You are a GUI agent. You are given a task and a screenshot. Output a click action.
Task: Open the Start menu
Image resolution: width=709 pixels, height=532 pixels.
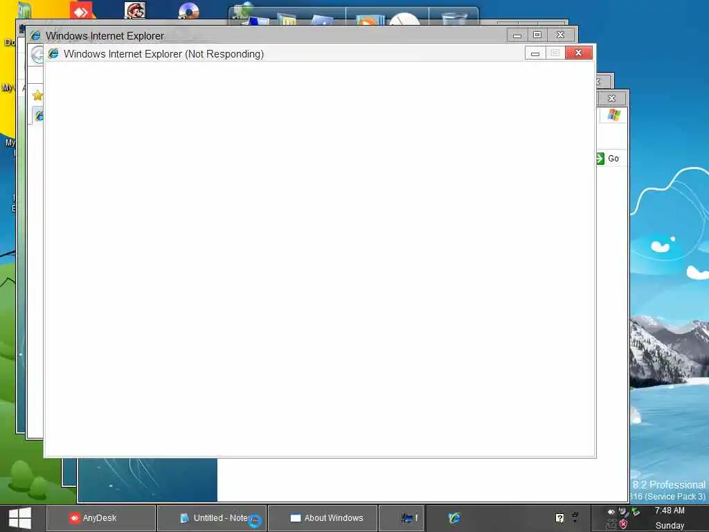(x=20, y=518)
